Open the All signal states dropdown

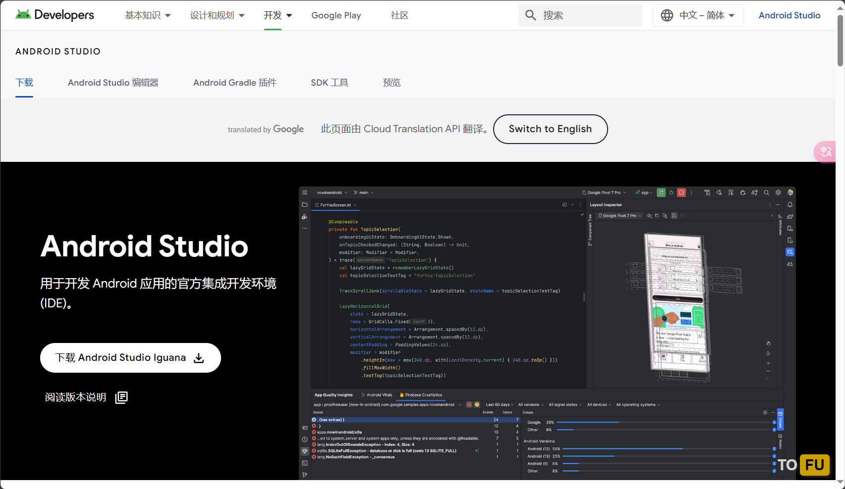[565, 404]
